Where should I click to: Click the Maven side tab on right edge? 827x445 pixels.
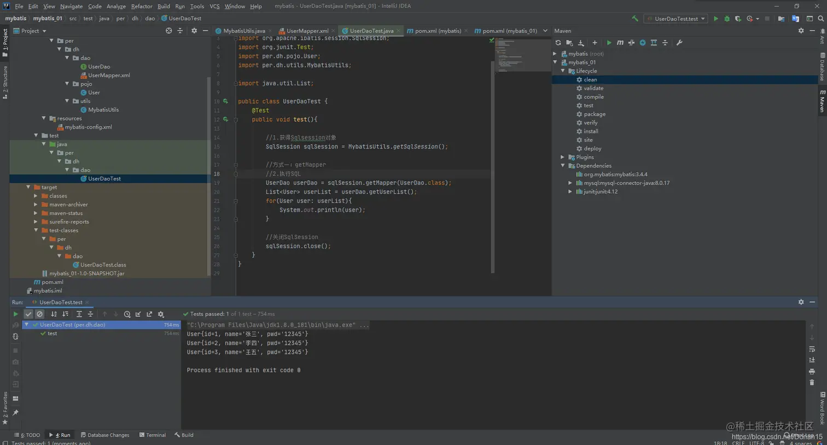click(822, 101)
